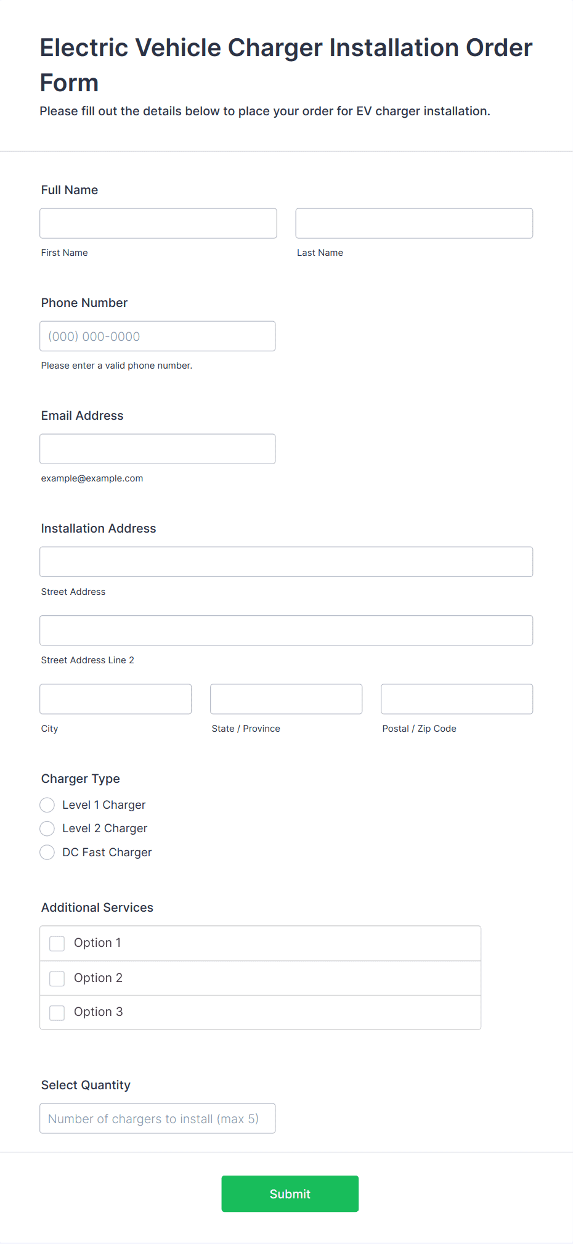The height and width of the screenshot is (1244, 573).
Task: Click the Email Address input box
Action: point(158,449)
